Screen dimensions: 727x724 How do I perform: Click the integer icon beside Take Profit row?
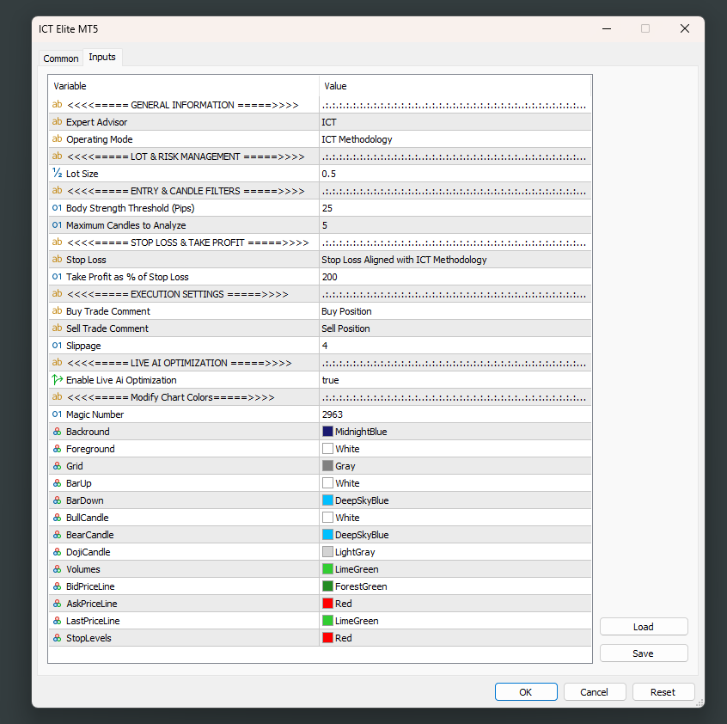(x=57, y=276)
